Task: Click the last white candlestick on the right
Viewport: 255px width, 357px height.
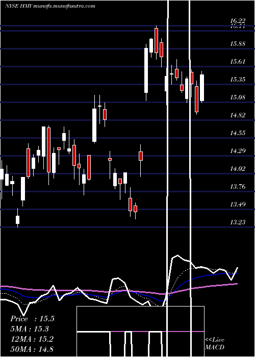Action: pyautogui.click(x=202, y=88)
